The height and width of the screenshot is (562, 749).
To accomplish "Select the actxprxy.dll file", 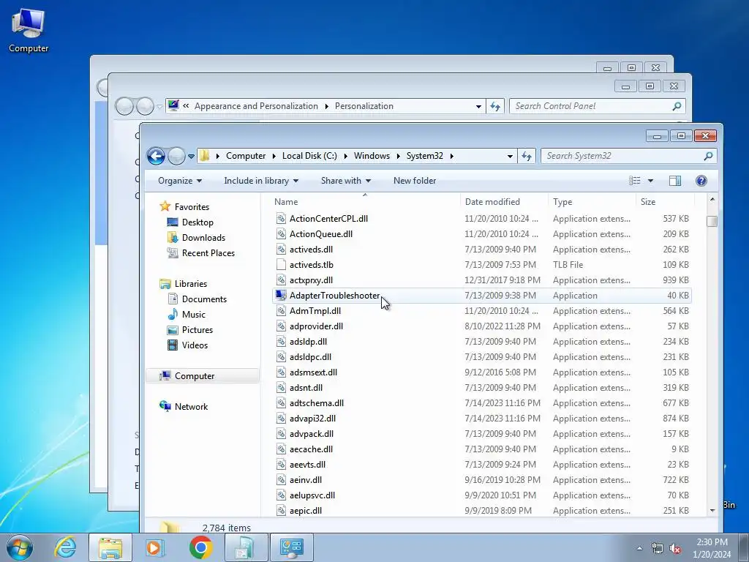I will coord(311,280).
